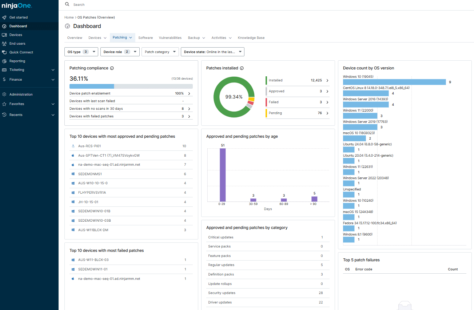Open Reporting from the sidebar
Image resolution: width=474 pixels, height=310 pixels.
click(x=17, y=61)
